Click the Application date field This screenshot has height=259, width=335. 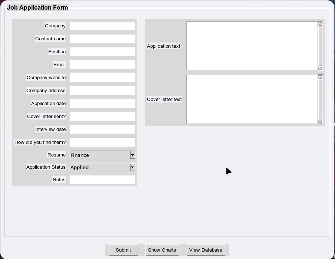[102, 104]
